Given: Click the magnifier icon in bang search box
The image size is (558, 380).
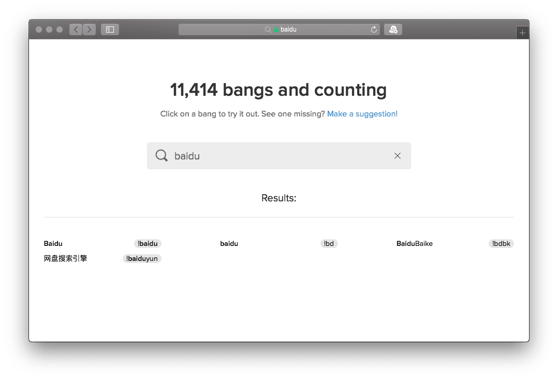Looking at the screenshot, I should pyautogui.click(x=161, y=156).
